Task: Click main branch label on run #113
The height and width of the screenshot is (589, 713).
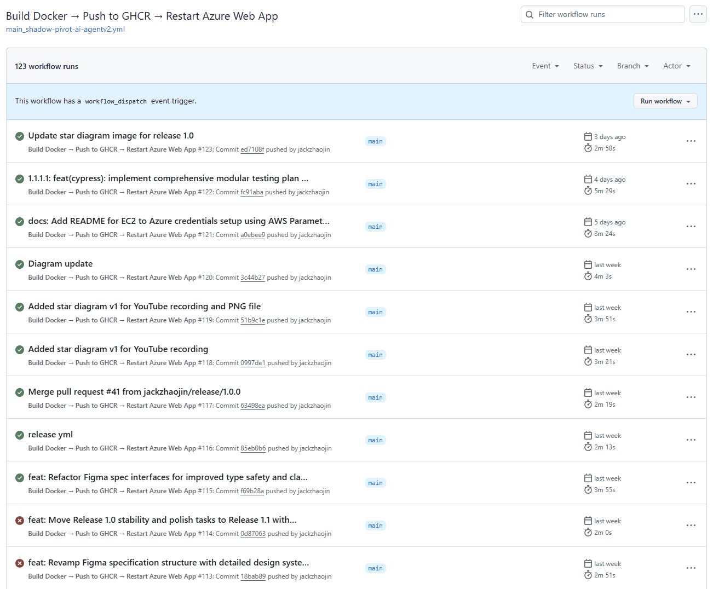Action: [x=375, y=568]
